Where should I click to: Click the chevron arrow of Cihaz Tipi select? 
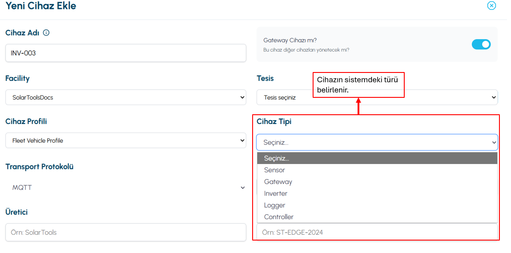point(495,142)
